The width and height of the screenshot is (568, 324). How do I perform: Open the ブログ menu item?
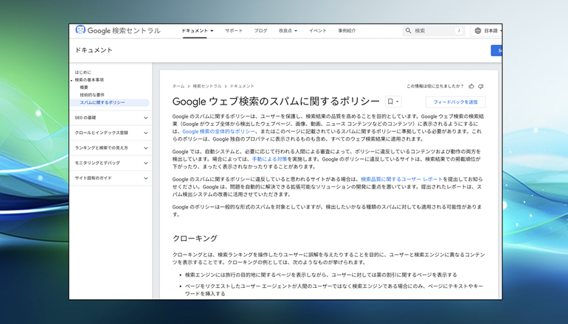260,31
